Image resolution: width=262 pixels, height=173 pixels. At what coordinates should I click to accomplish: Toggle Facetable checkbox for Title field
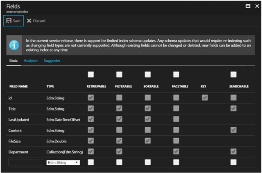(x=176, y=108)
